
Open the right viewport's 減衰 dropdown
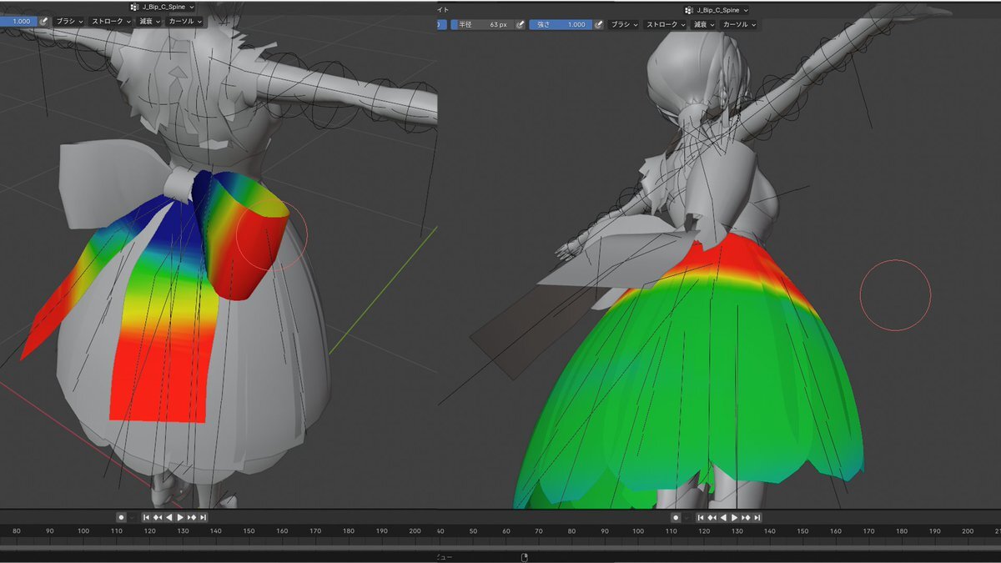(x=705, y=25)
